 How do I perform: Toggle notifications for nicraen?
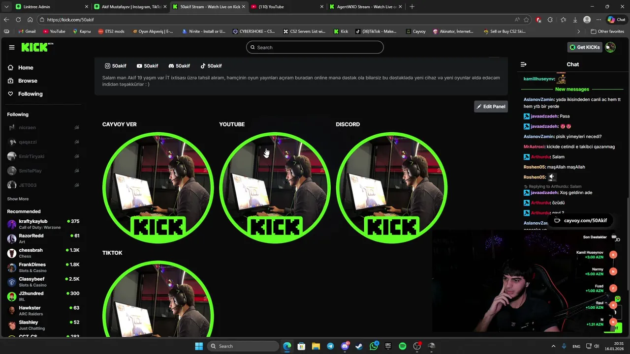pos(77,127)
